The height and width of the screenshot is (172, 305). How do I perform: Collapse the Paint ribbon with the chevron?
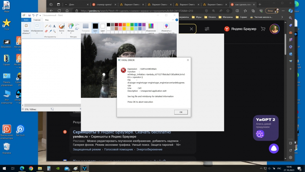pos(173,20)
